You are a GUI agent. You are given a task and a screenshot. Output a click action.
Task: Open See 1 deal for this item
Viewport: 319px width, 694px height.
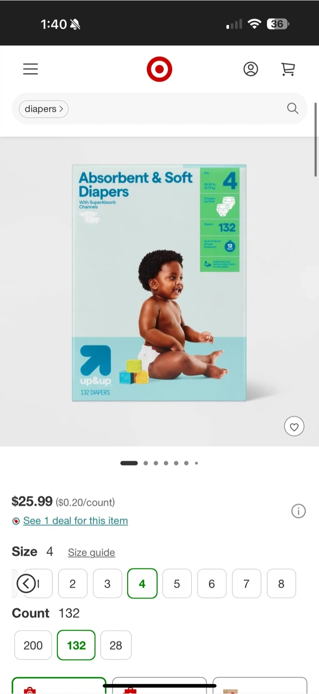point(76,520)
